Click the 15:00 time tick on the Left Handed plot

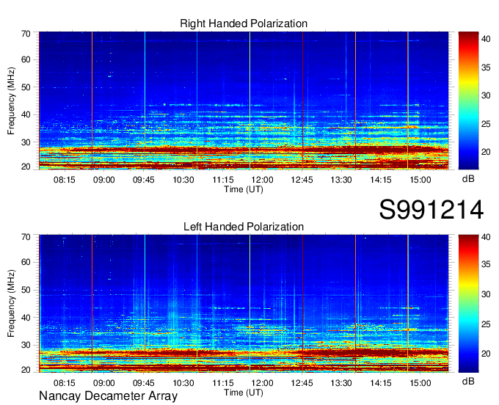(420, 383)
